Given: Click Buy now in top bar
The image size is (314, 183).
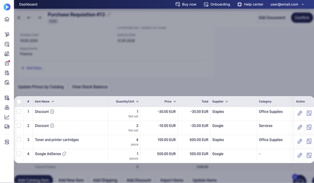Looking at the screenshot, I should click(x=186, y=4).
